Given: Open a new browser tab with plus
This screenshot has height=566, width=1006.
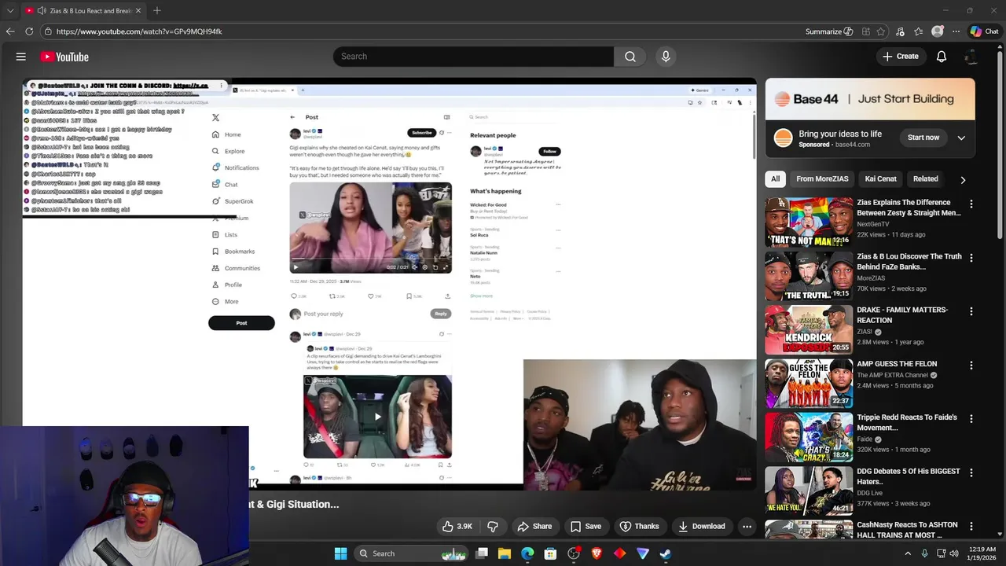Looking at the screenshot, I should [x=157, y=10].
